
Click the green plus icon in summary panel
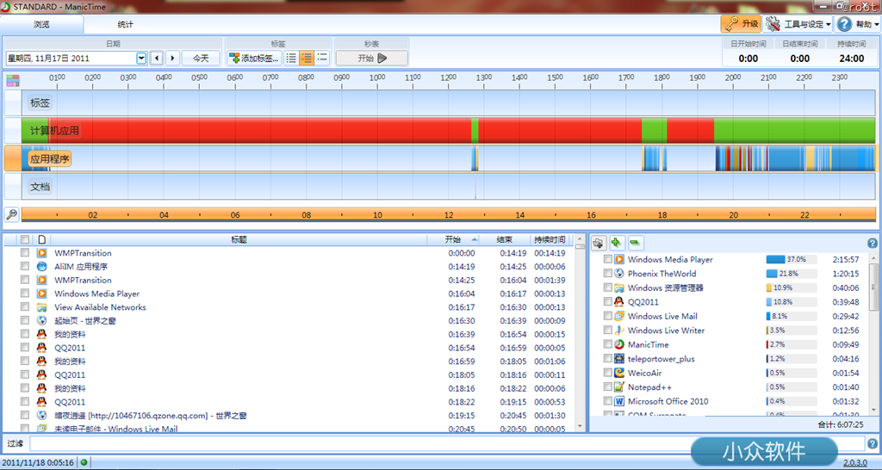click(x=617, y=243)
